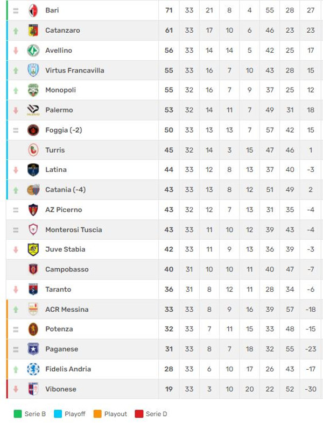Click the Juve Stabia yellow crest
This screenshot has width=323, height=423.
click(x=33, y=249)
